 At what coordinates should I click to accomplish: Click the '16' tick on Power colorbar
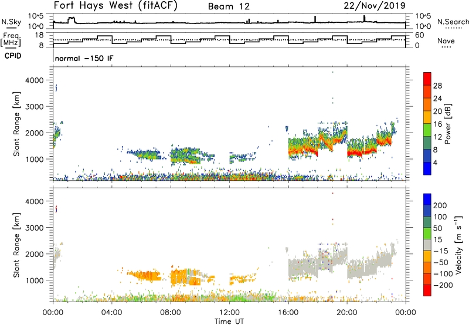[437, 124]
